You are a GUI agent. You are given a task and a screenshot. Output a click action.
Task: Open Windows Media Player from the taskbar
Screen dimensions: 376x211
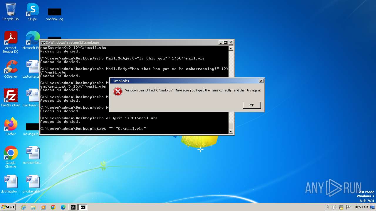click(43, 207)
